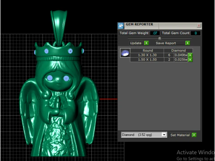Click the quantity 6 cell

click(169, 55)
